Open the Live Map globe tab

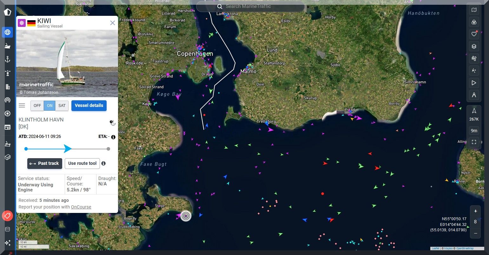coord(8,32)
